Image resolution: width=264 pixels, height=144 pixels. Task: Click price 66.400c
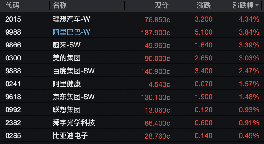point(157,123)
